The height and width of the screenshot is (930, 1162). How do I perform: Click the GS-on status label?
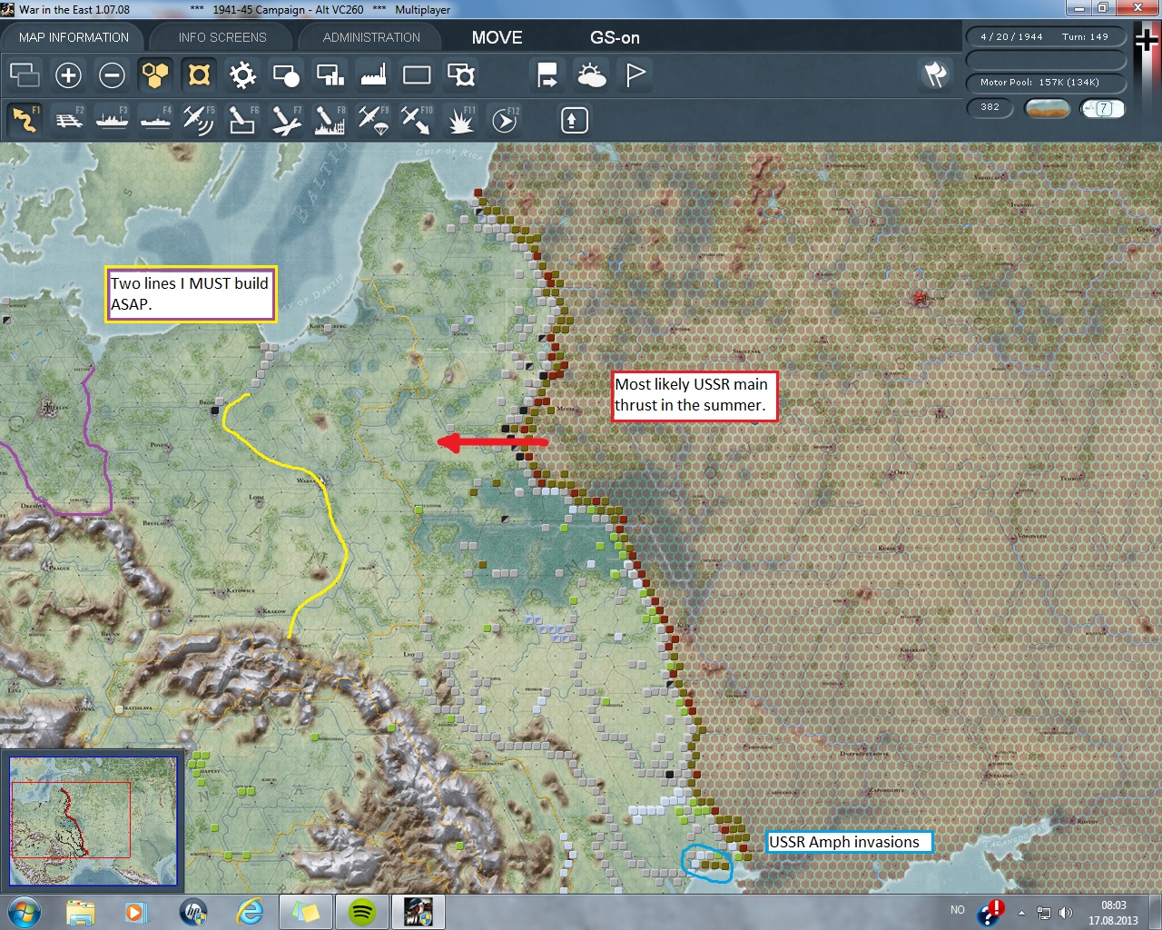615,37
